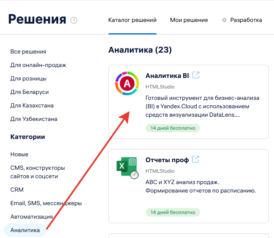This screenshot has height=238, width=274.
Task: Select the CRM category
Action: point(17,190)
